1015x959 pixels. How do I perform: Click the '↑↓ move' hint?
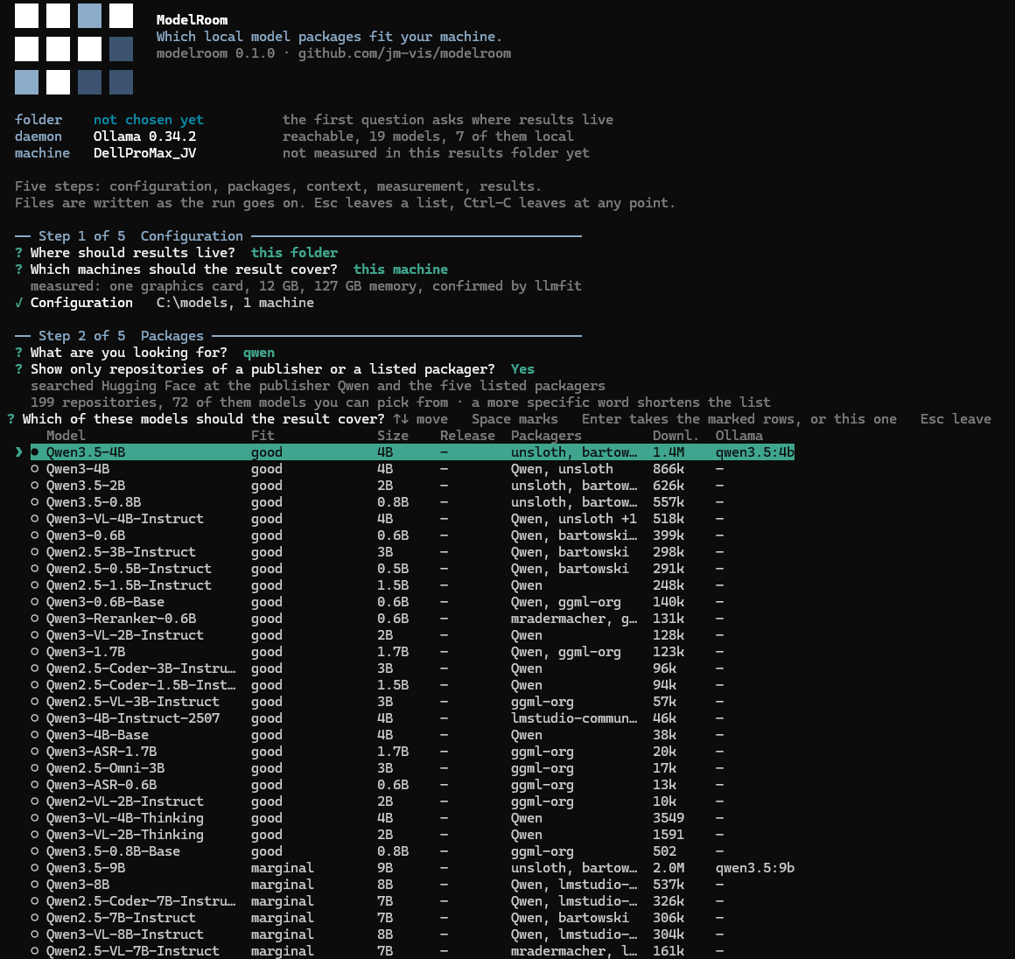420,419
